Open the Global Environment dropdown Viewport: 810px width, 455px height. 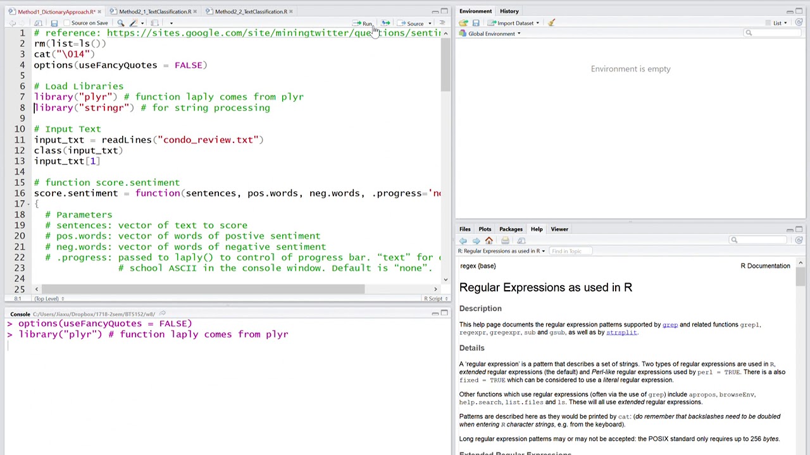coord(490,34)
